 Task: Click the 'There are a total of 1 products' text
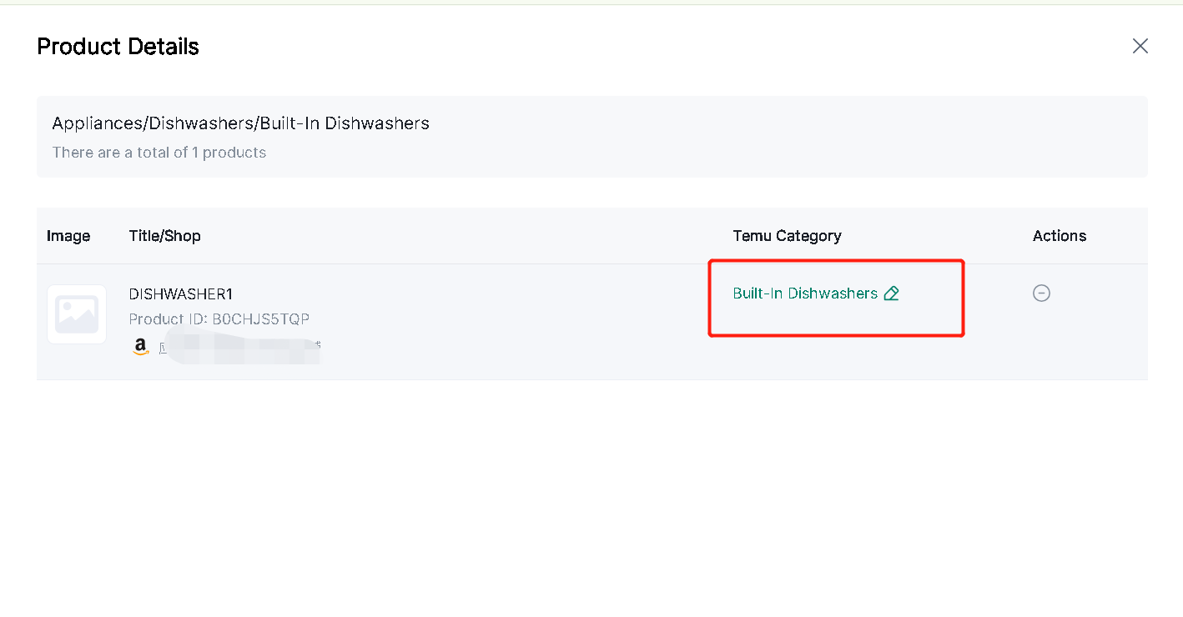pos(159,153)
